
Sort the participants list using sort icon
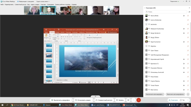pyautogui.click(x=189, y=12)
